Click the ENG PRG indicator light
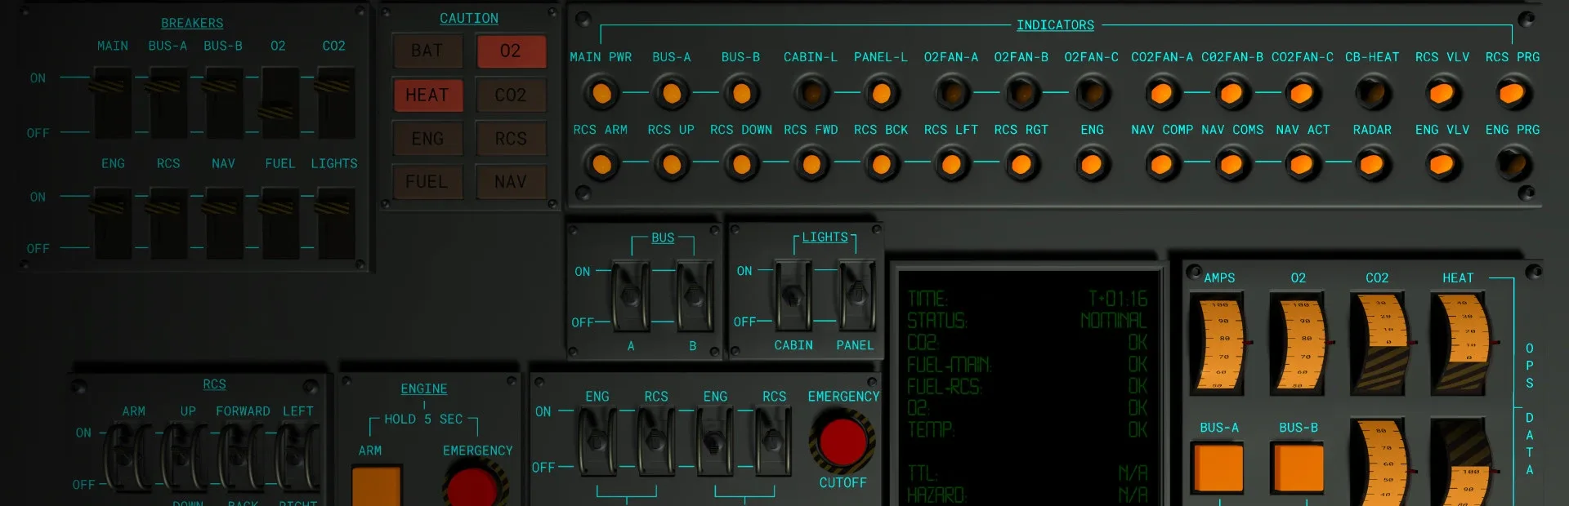 (x=1513, y=165)
